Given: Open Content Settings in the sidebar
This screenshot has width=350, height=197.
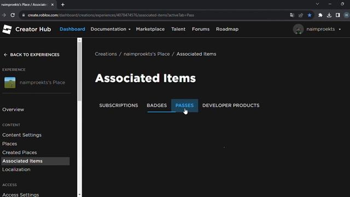Looking at the screenshot, I should 22,135.
